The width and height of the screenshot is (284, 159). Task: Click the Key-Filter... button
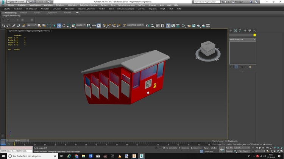[x=244, y=151]
